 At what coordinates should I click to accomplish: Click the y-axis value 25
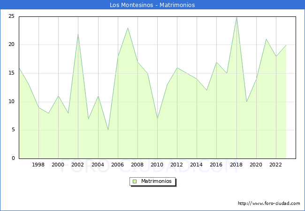11,16
